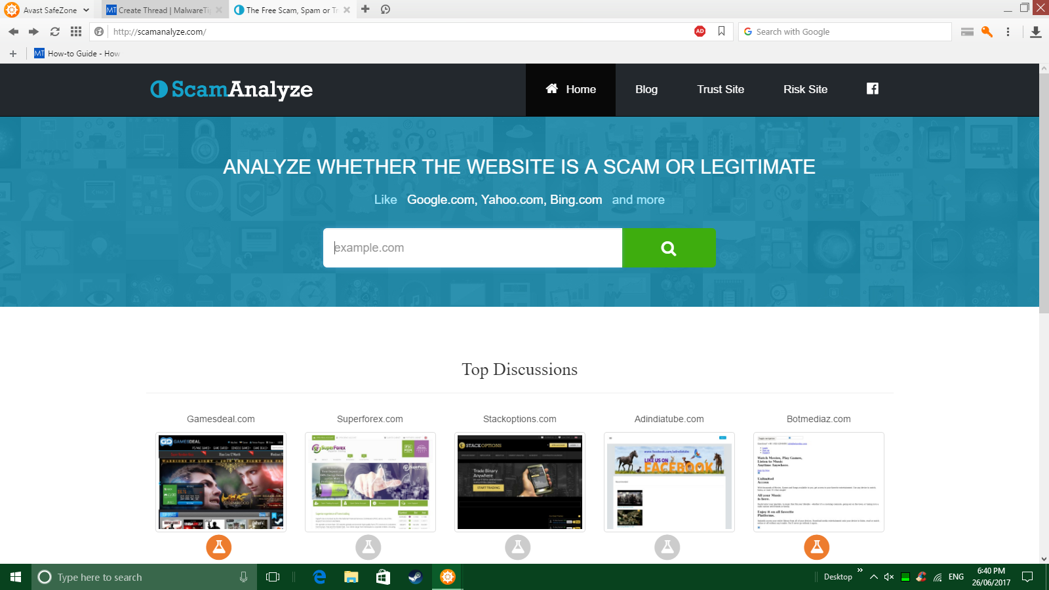Open the recently closed tabs history icon

[386, 9]
